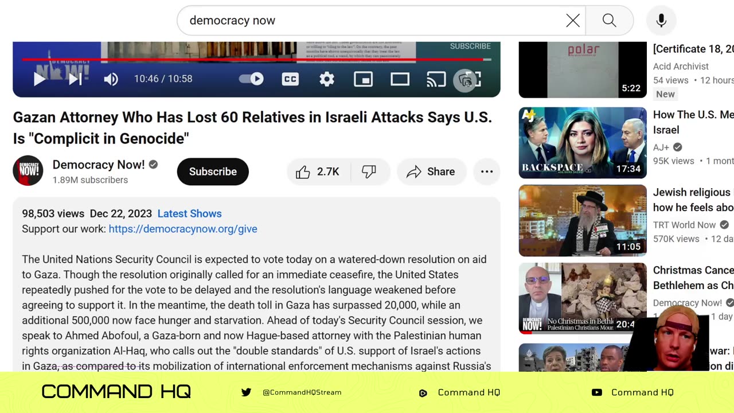Screen dimensions: 734x413
Task: Switch to miniplayer mode
Action: point(364,79)
